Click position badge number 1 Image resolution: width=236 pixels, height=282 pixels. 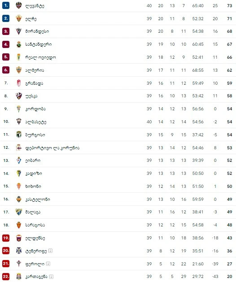click(6, 5)
